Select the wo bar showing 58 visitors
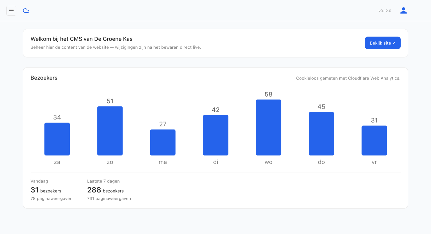The image size is (431, 234). [269, 127]
